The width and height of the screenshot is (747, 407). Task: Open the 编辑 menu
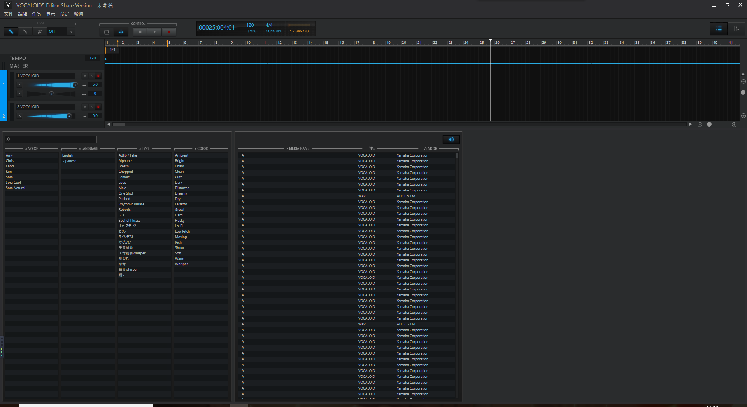point(23,14)
